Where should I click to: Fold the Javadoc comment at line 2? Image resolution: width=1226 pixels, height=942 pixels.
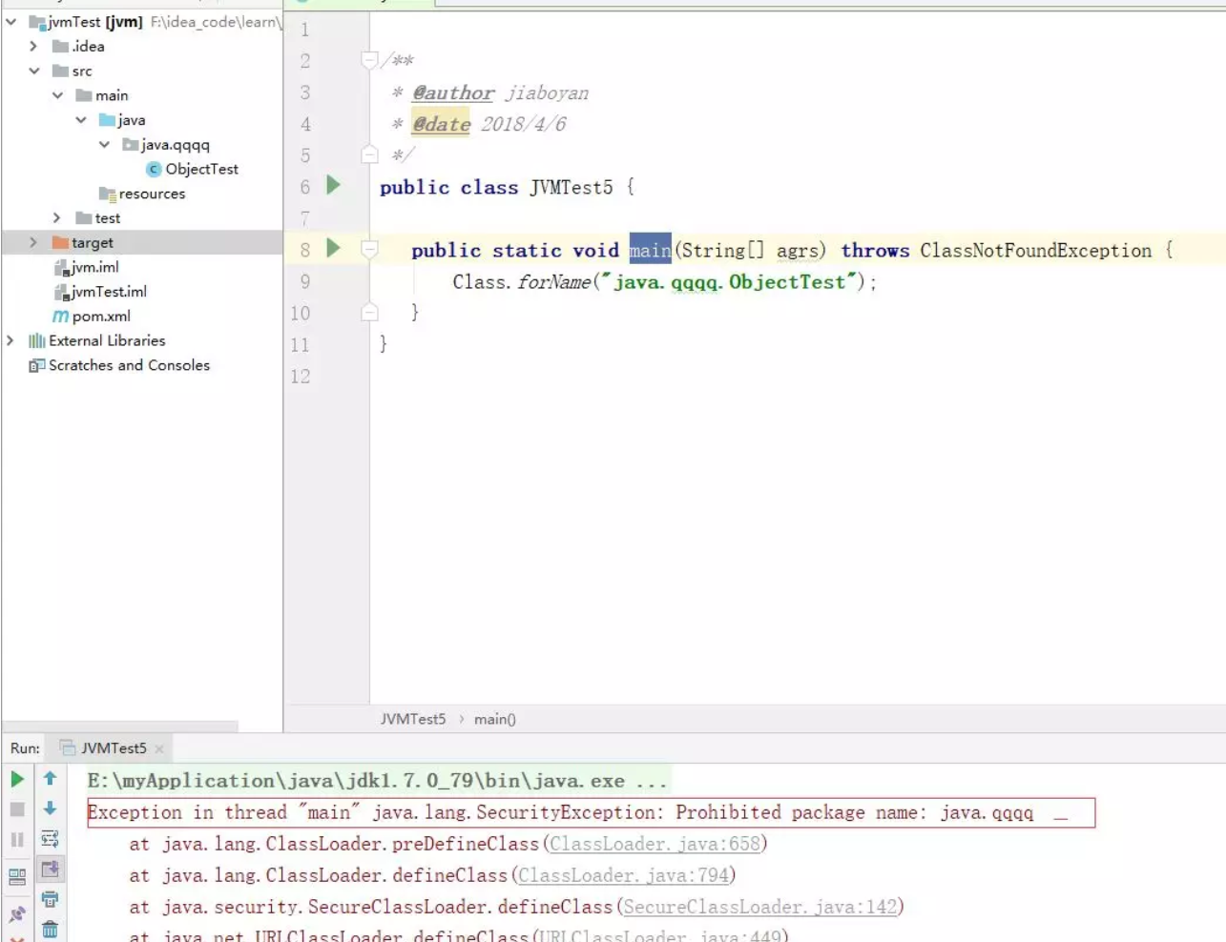pos(369,60)
